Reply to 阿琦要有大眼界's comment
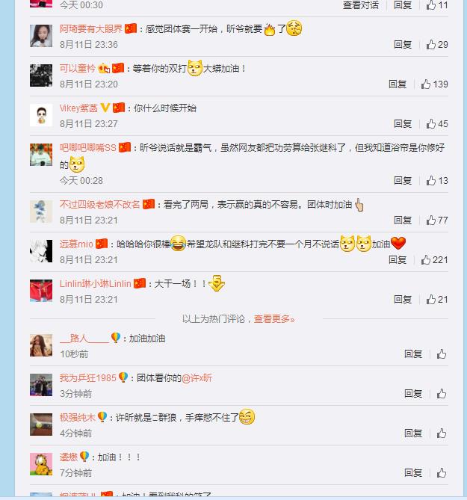Viewport: 467px width, 500px height. [403, 45]
